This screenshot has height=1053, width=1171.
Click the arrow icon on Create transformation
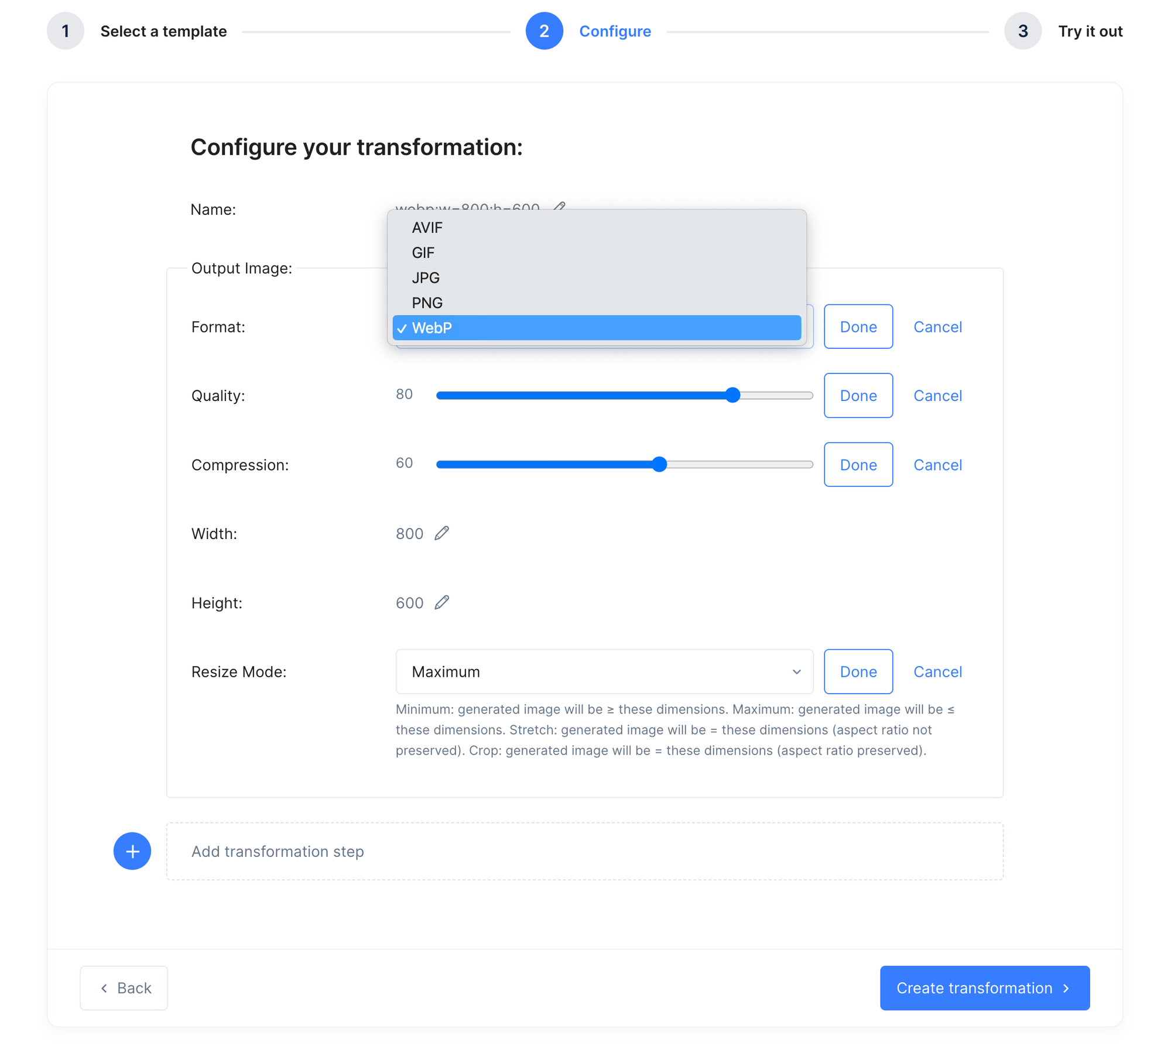point(1066,988)
